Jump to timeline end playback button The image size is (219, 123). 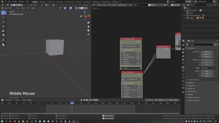tap(97, 100)
